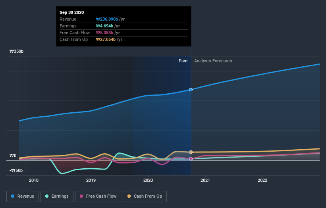Click the Earnings row label in tooltip

tap(68, 26)
